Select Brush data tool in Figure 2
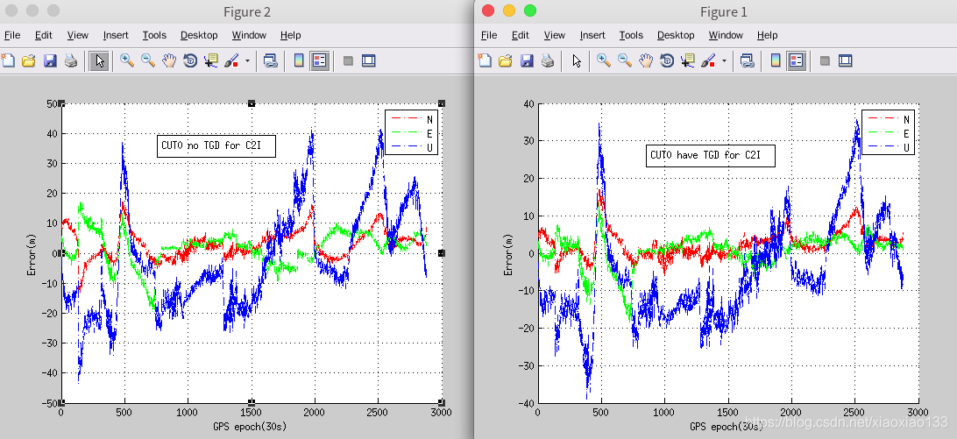The image size is (957, 439). tap(232, 60)
